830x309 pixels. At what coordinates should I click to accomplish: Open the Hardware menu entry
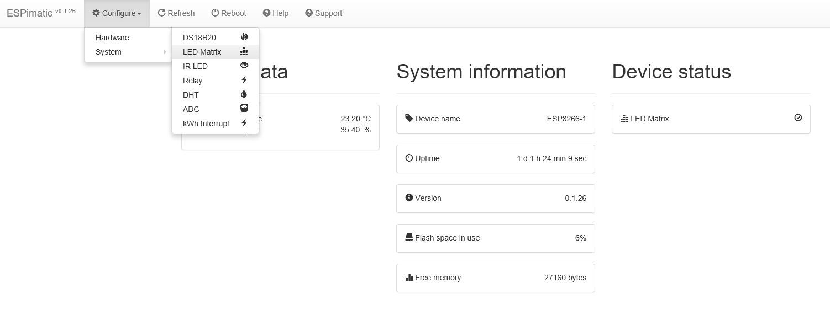pos(112,38)
